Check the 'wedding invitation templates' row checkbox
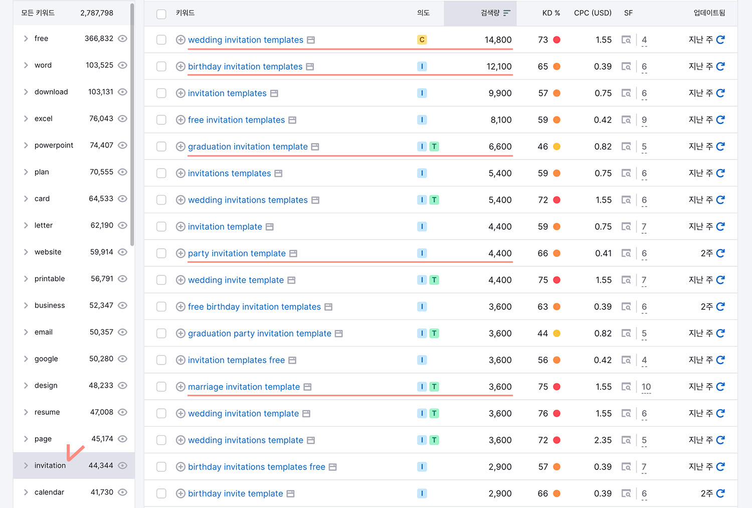Image resolution: width=752 pixels, height=508 pixels. pos(161,40)
